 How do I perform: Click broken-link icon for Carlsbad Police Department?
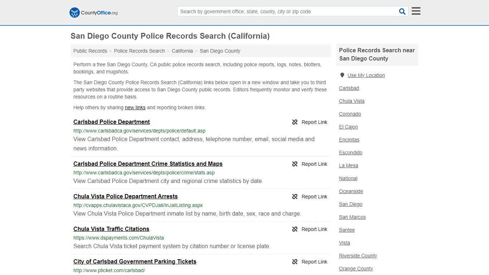[x=295, y=122]
